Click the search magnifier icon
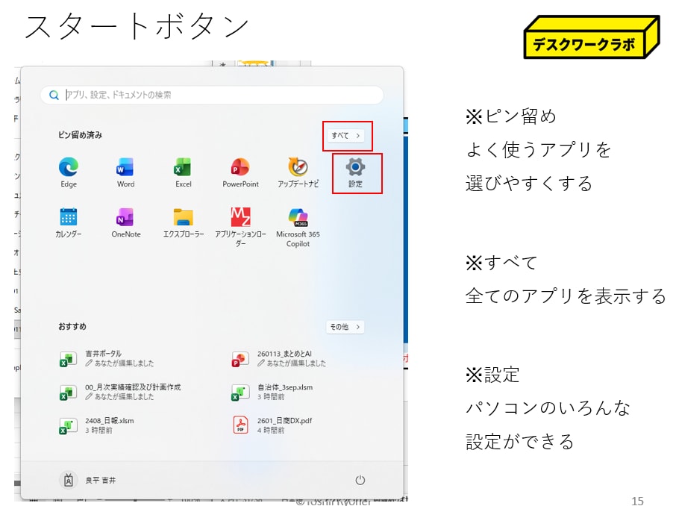This screenshot has width=676, height=506. coord(54,95)
